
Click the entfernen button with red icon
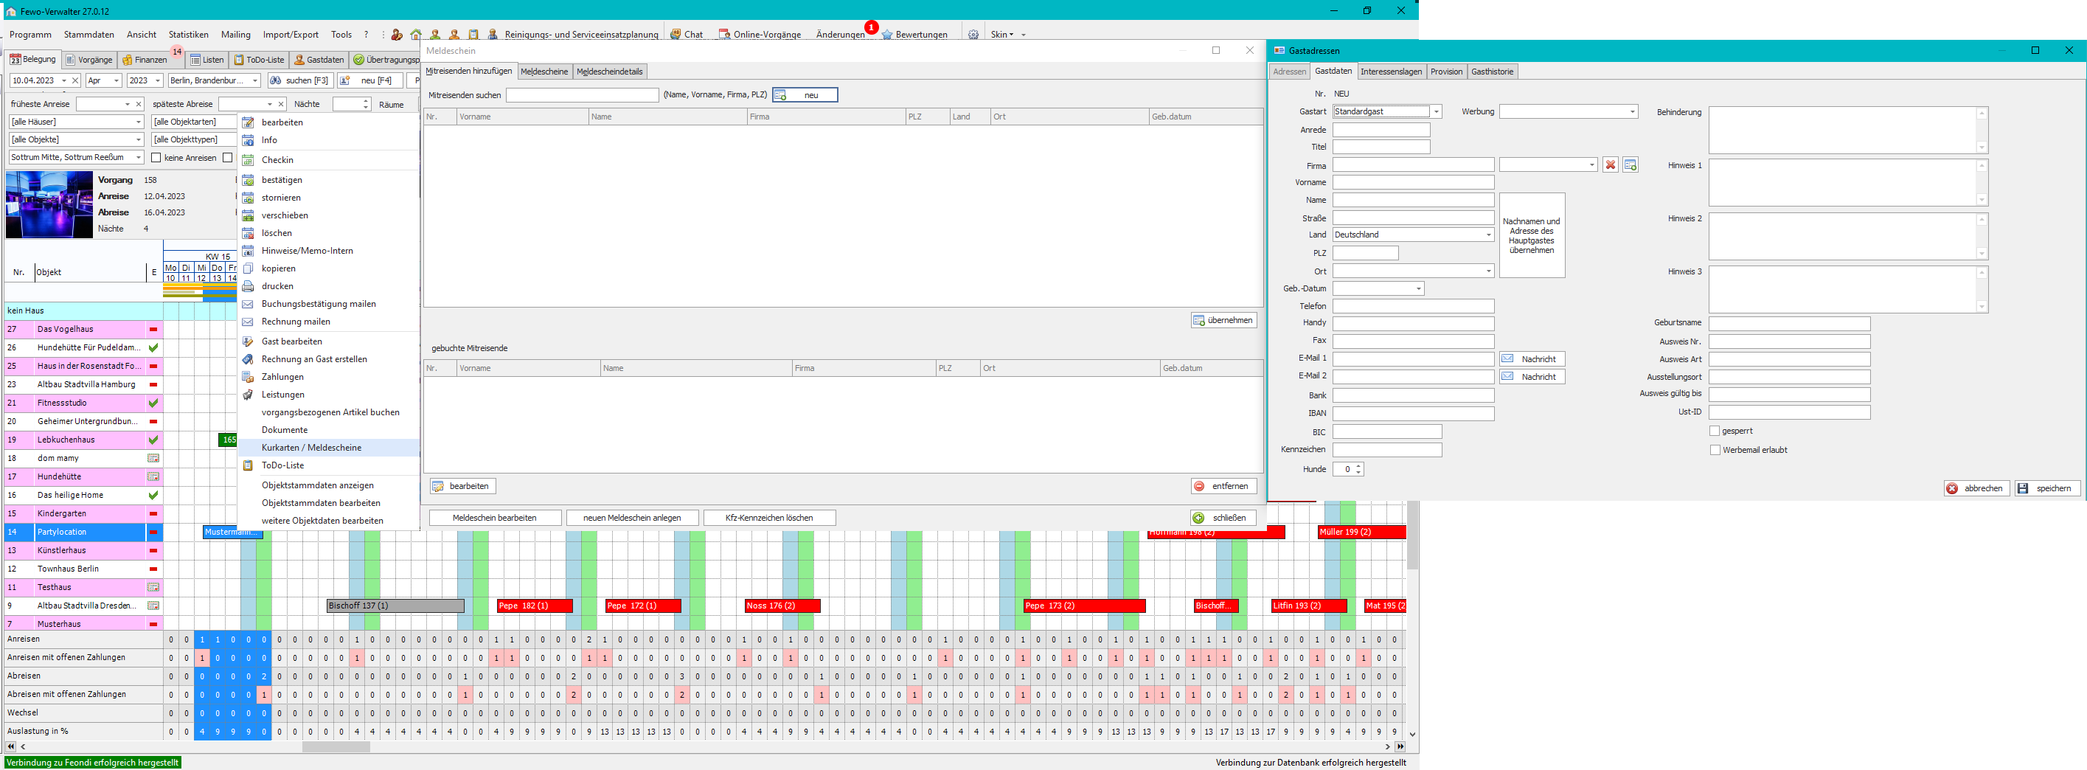point(1223,486)
